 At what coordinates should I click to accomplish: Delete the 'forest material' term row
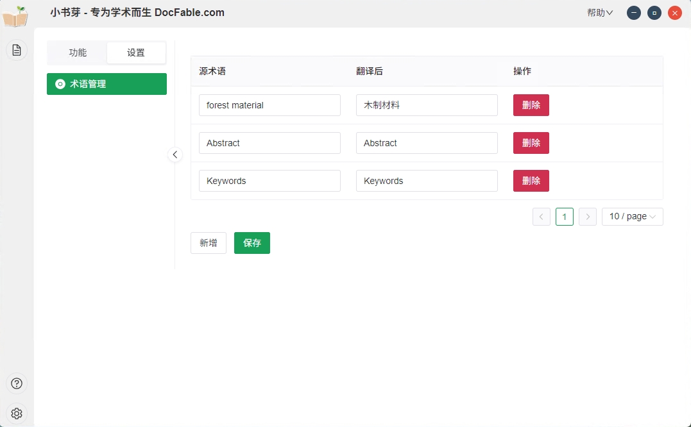(531, 105)
